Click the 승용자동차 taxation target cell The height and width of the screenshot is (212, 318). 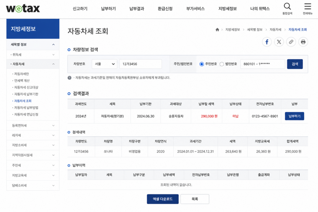tap(176, 116)
